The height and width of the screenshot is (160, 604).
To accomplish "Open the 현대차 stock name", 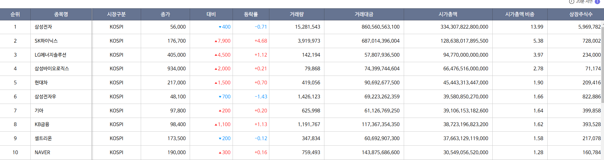I will click(41, 83).
